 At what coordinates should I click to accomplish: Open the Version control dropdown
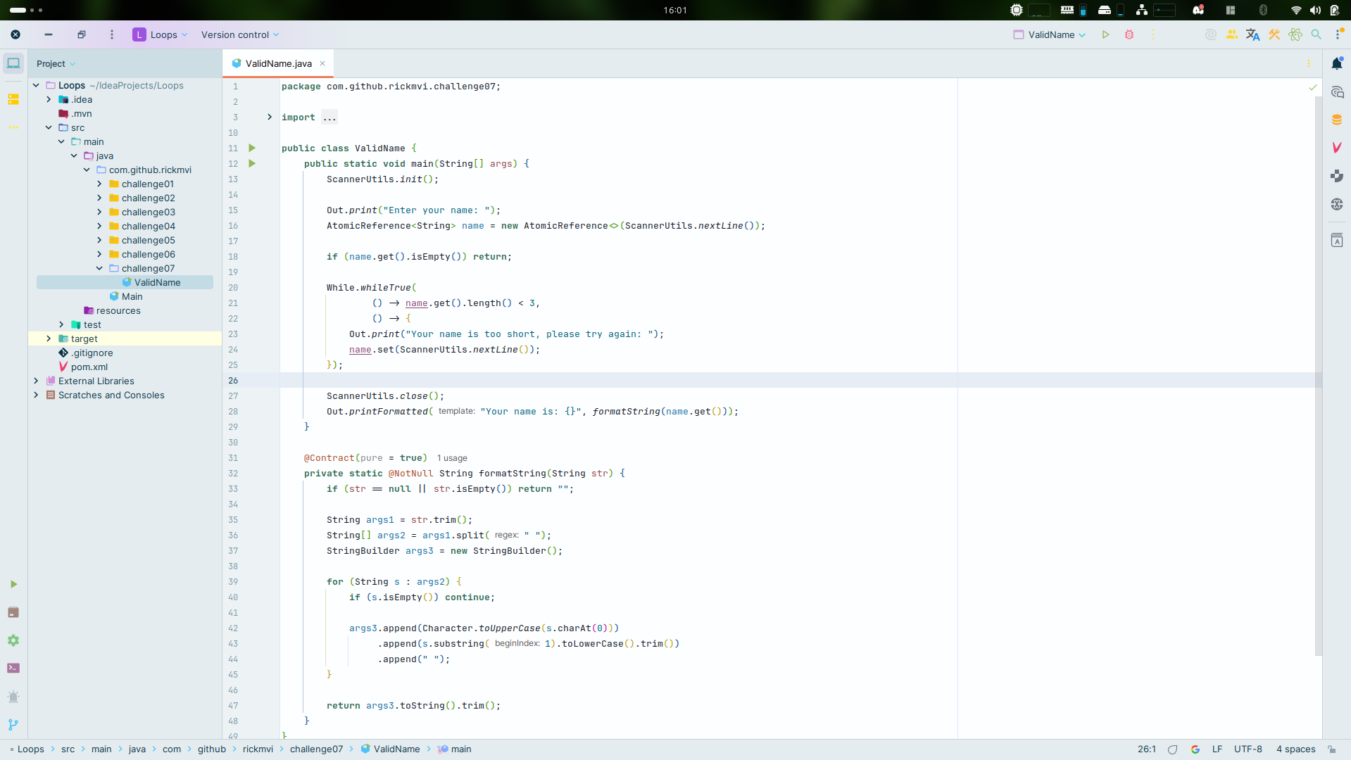(240, 34)
